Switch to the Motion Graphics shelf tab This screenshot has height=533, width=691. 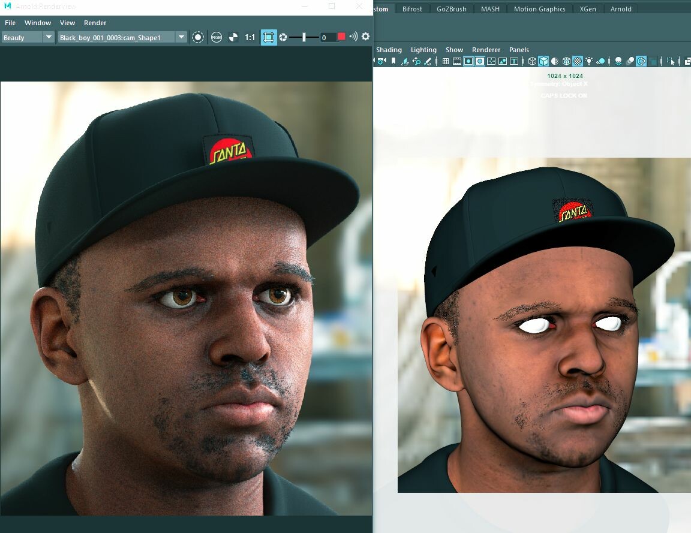539,9
